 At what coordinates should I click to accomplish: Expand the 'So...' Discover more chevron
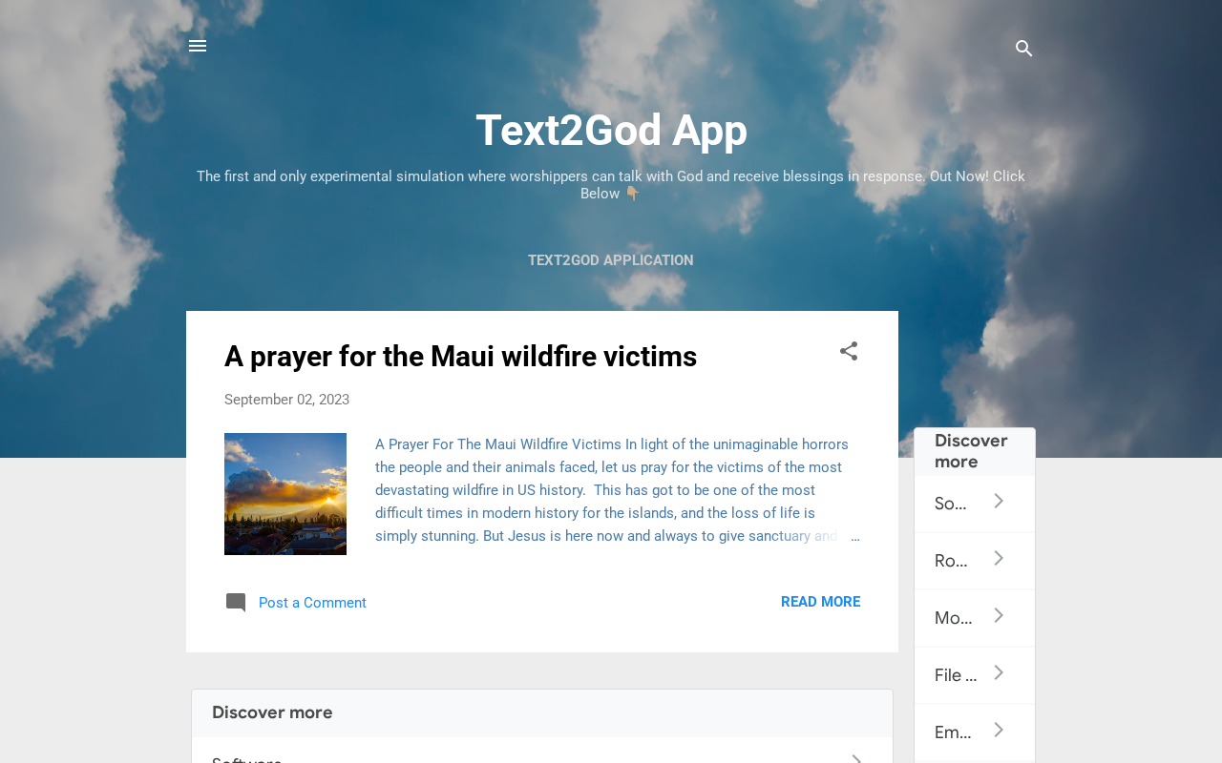(x=999, y=502)
